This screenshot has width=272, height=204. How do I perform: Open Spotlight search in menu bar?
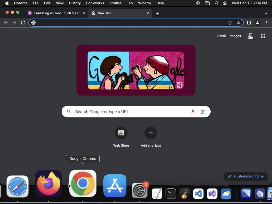(216, 3)
